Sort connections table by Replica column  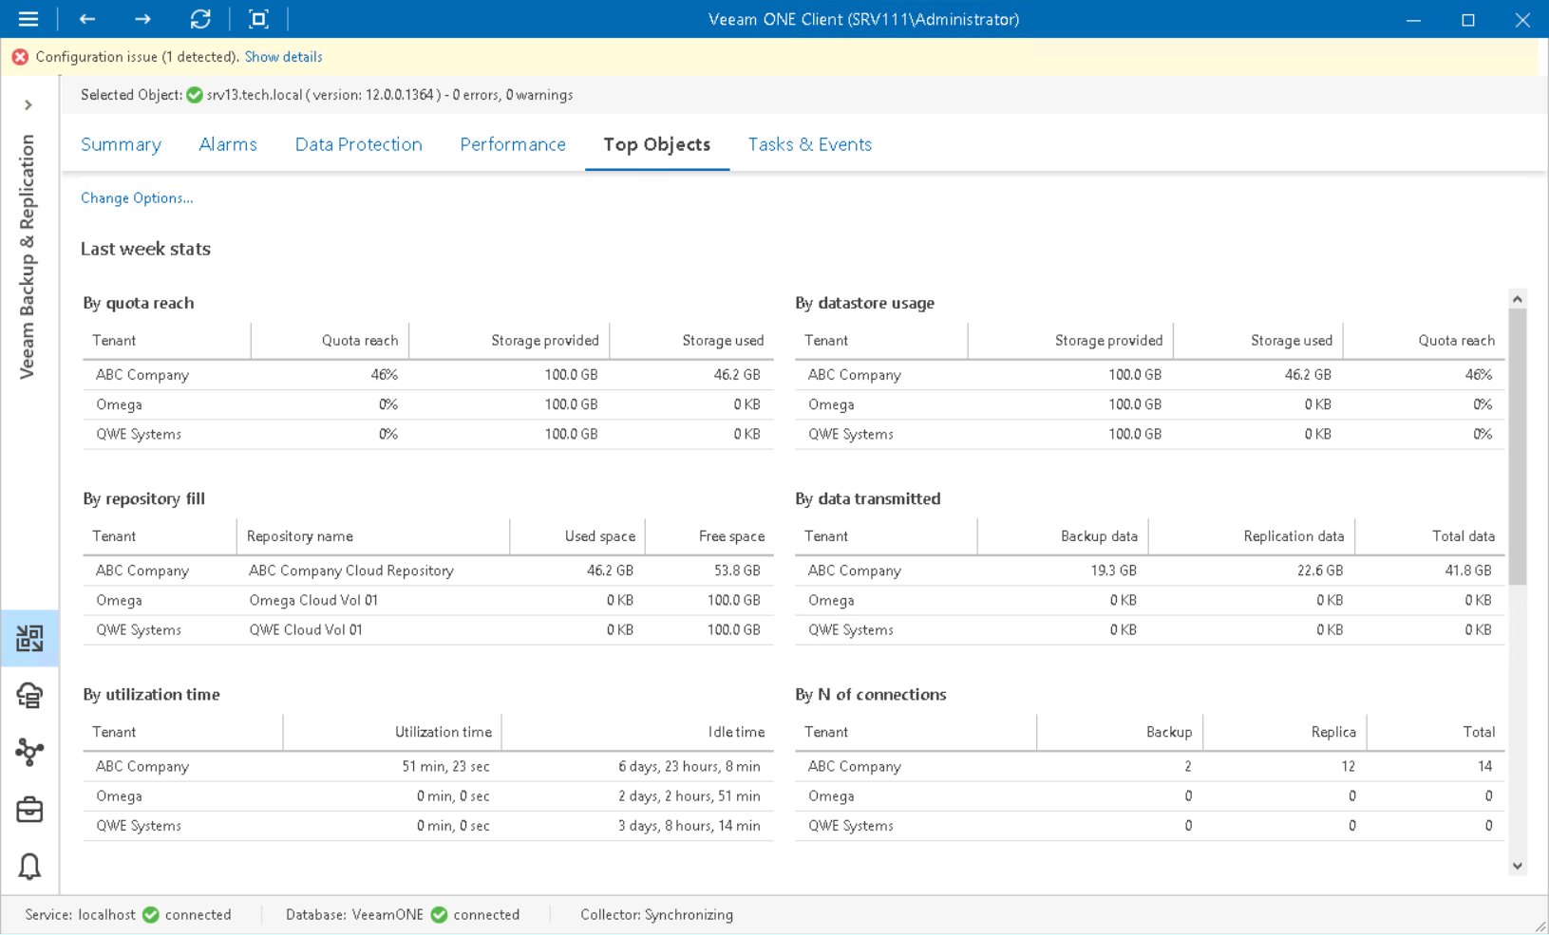coord(1285,732)
